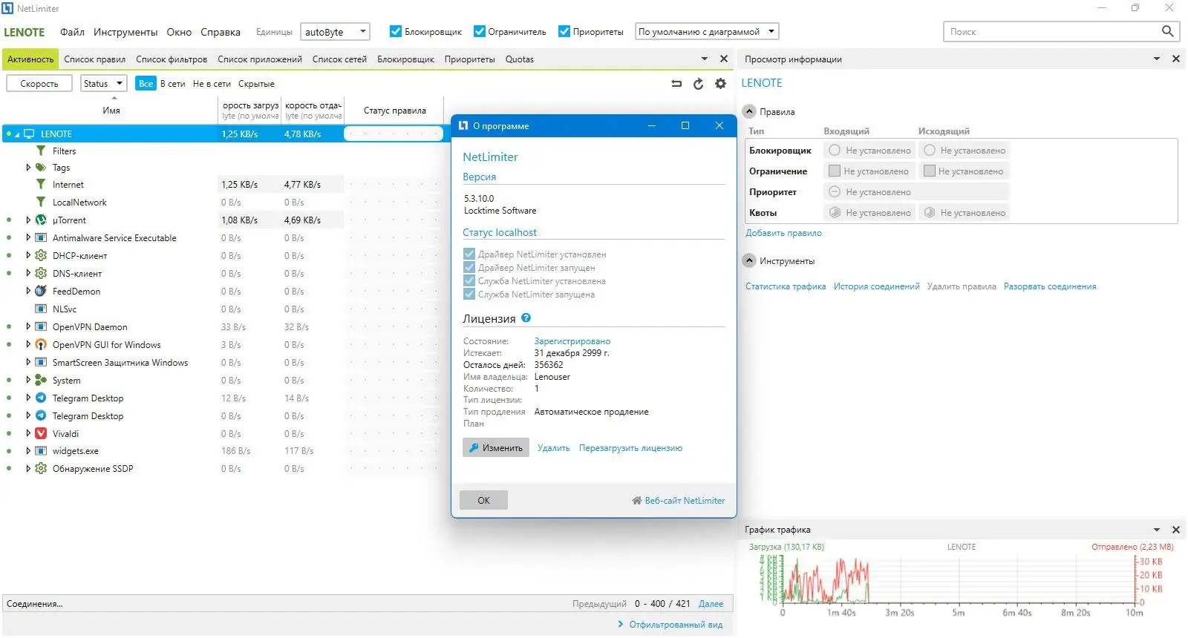Click the OpenVPN GUI for Windows icon
The width and height of the screenshot is (1188, 638).
tap(41, 345)
